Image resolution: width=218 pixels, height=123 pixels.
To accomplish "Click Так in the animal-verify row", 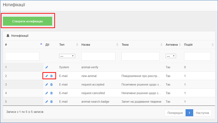I will click(168, 67).
